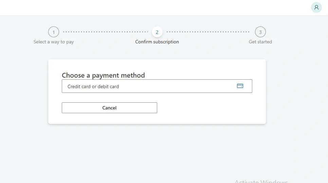Click the credit card icon in payment option

click(240, 86)
